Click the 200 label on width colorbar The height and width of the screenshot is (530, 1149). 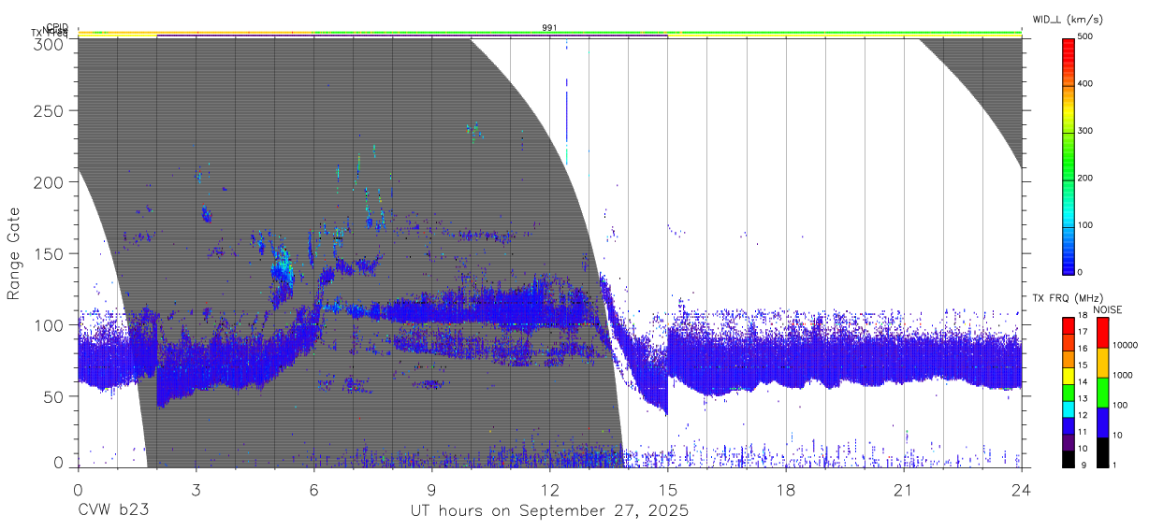click(x=1086, y=178)
